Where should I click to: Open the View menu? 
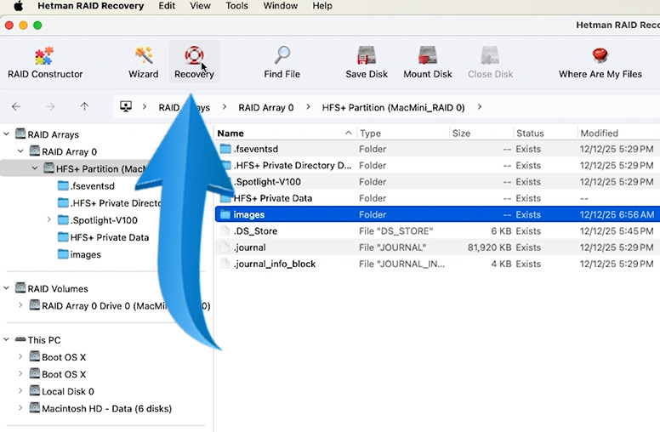(200, 6)
